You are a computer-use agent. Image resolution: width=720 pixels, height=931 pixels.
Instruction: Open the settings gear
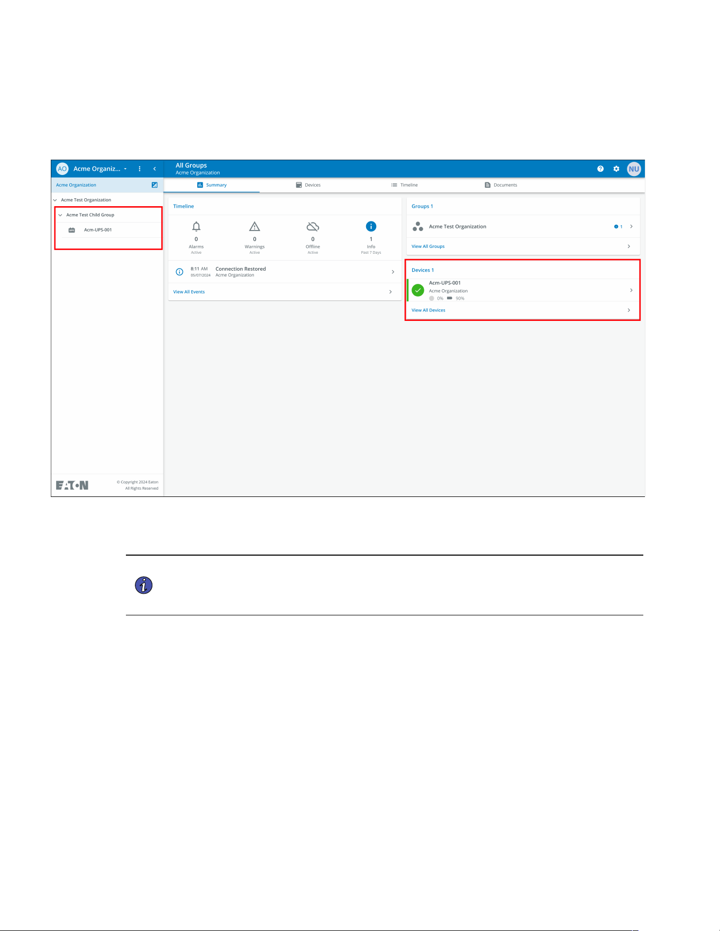tap(616, 169)
